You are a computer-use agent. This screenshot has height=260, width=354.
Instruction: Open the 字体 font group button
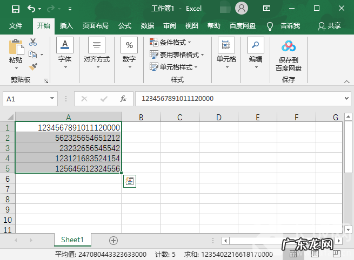pos(65,53)
